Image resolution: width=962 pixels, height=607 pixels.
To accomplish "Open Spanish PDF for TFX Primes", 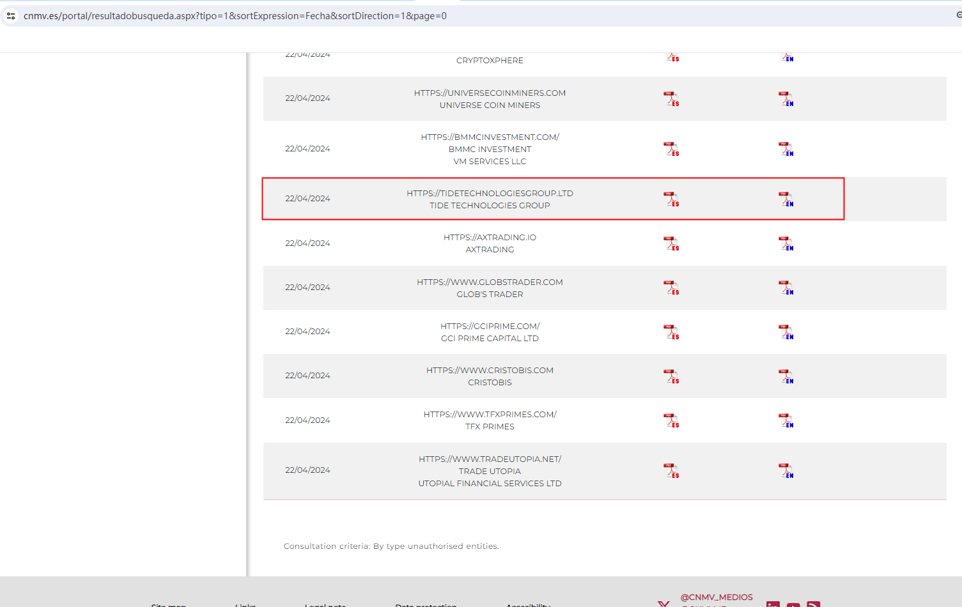I will click(671, 420).
